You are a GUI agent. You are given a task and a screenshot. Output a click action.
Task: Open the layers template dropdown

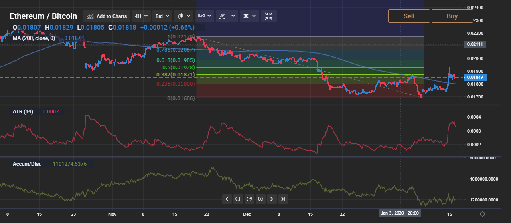[249, 16]
